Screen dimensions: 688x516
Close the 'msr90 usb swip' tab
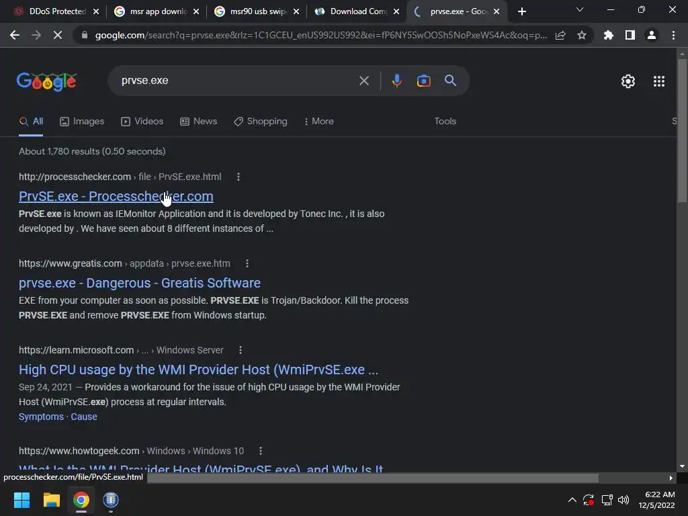(x=296, y=12)
